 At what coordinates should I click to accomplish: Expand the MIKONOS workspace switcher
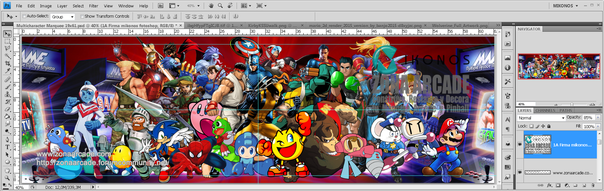click(565, 6)
